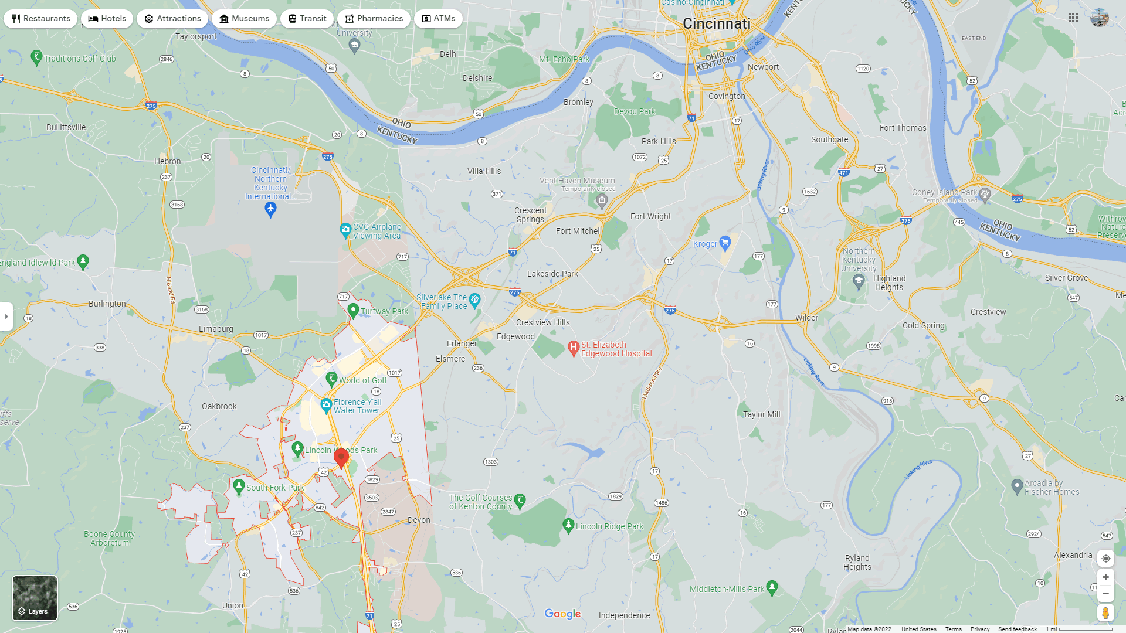Viewport: 1126px width, 633px height.
Task: Select the Kroger shopping marker
Action: click(725, 242)
